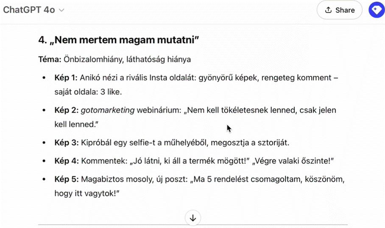Click the bold "Téma:" label
The image size is (385, 228).
50,59
